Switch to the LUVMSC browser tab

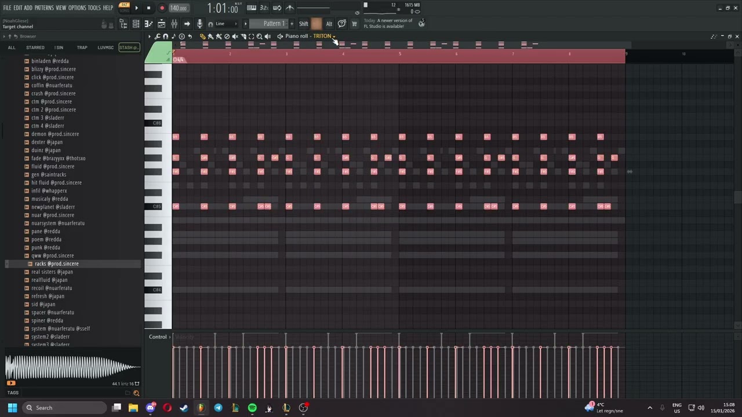106,47
